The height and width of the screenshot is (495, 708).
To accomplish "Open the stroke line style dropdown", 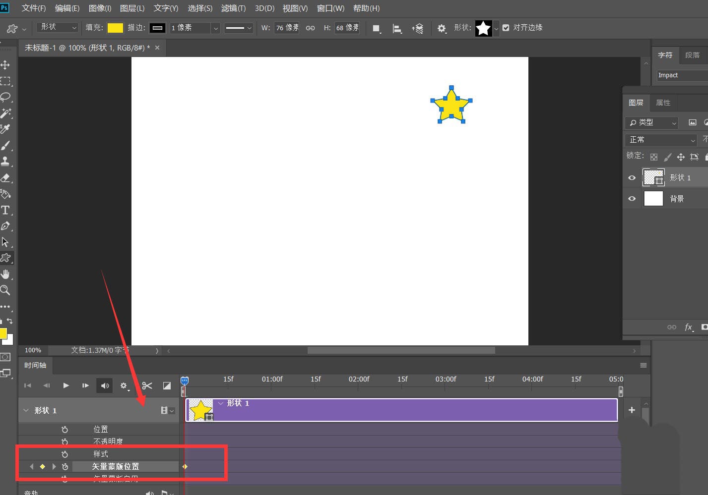I will click(239, 28).
